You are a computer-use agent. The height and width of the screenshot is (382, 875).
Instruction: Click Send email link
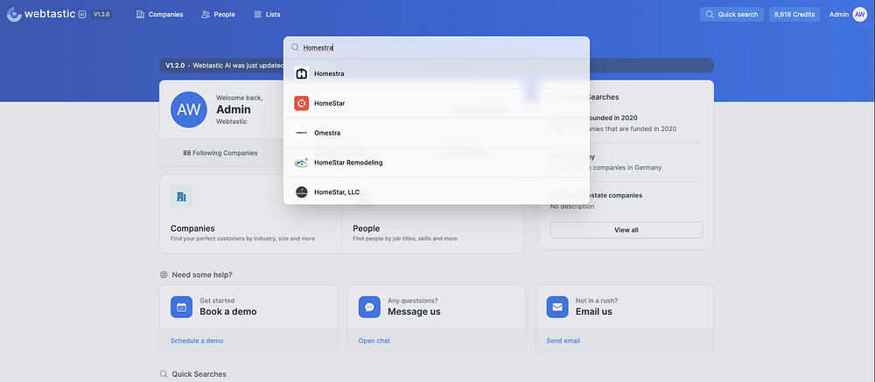click(563, 341)
